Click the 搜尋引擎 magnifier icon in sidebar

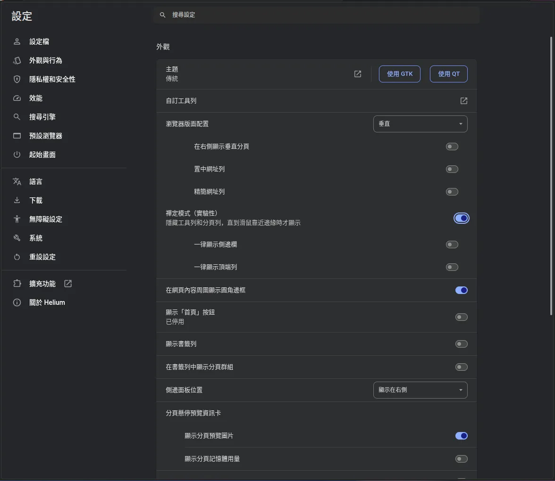tap(17, 117)
